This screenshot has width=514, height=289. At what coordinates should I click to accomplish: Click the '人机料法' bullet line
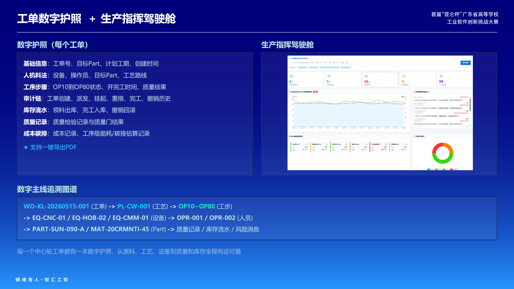[85, 75]
